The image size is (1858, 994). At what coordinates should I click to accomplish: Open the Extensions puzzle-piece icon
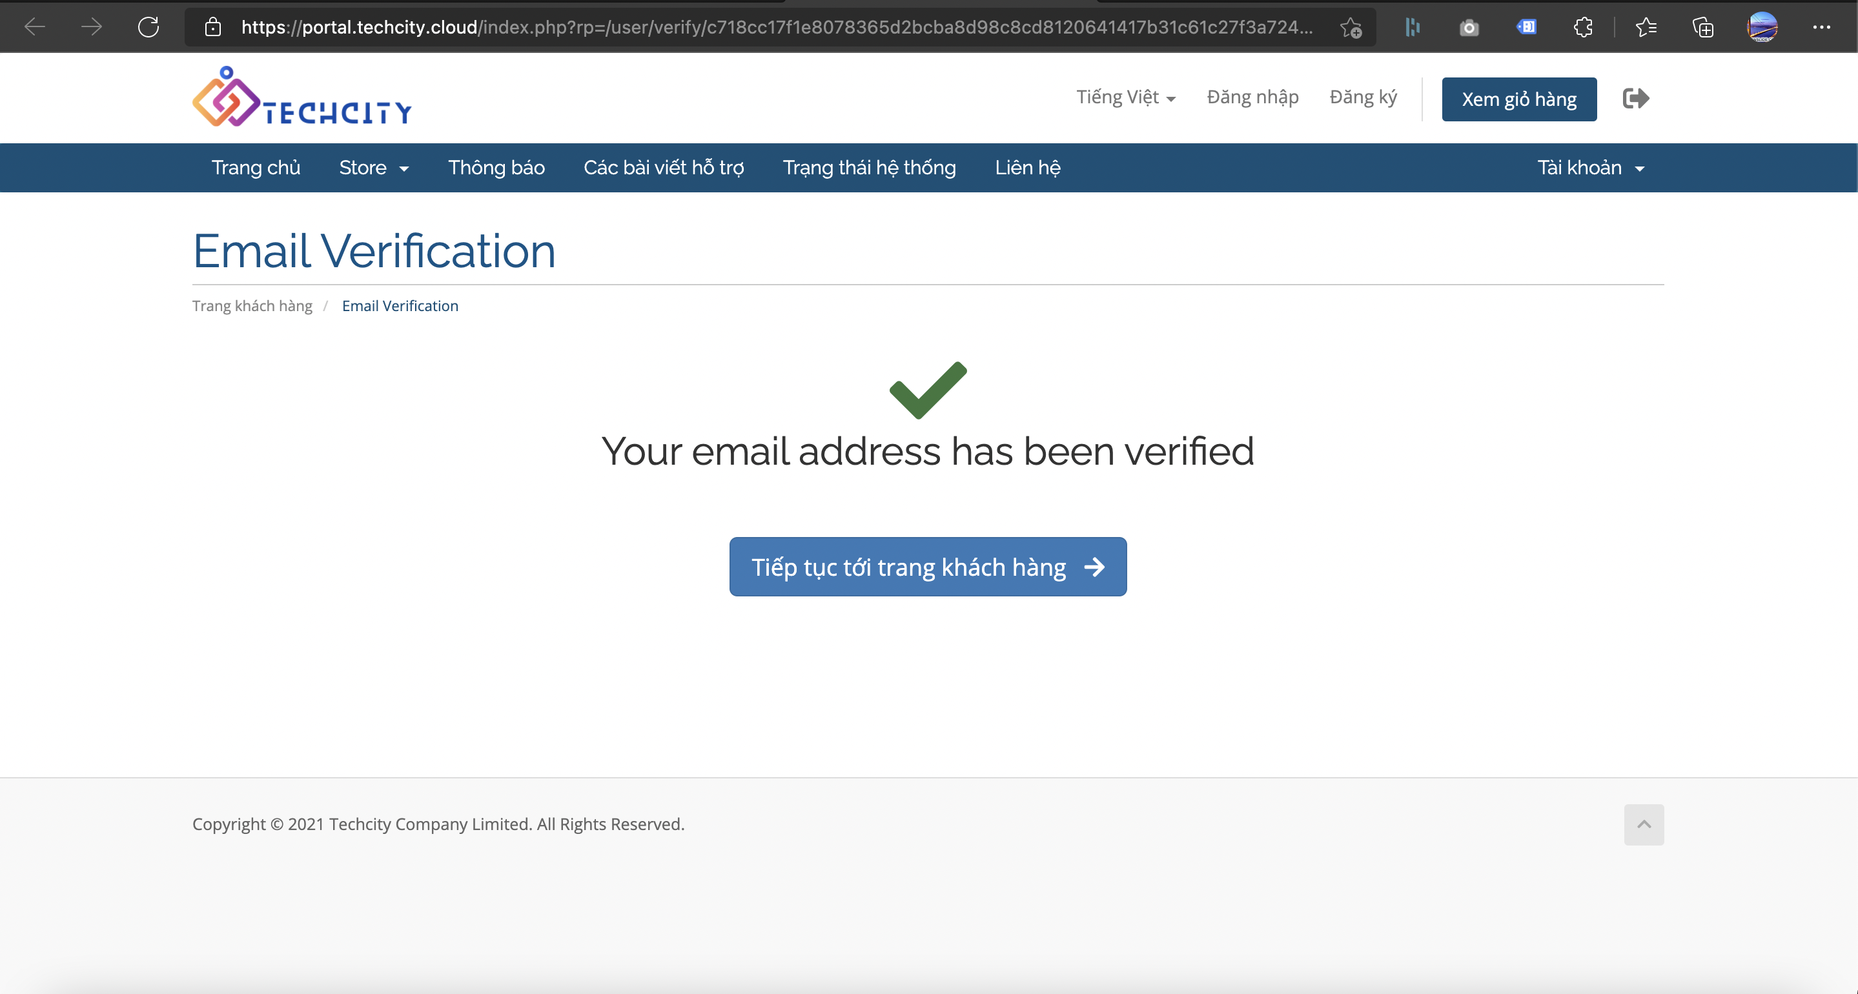[1583, 27]
